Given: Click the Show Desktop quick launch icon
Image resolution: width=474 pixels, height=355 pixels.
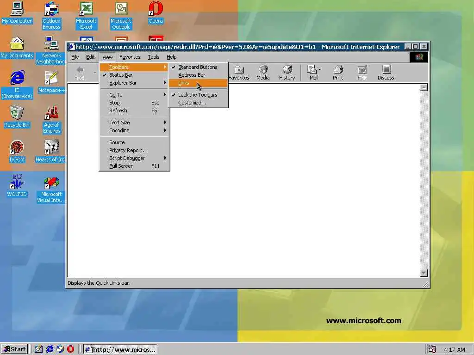Looking at the screenshot, I should click(x=39, y=349).
